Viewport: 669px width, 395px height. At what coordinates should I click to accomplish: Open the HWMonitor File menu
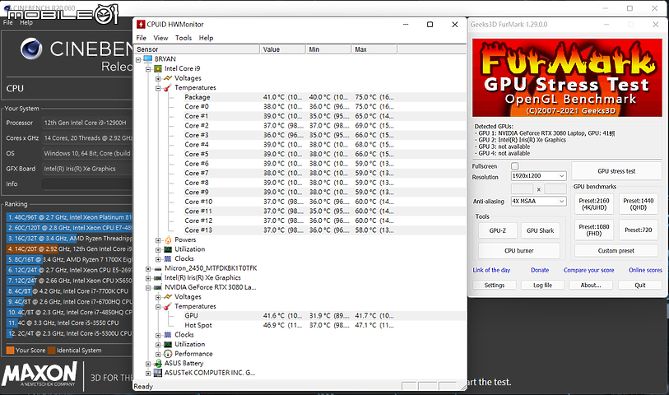point(142,38)
